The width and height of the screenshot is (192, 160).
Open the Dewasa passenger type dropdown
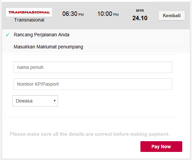tap(35, 101)
